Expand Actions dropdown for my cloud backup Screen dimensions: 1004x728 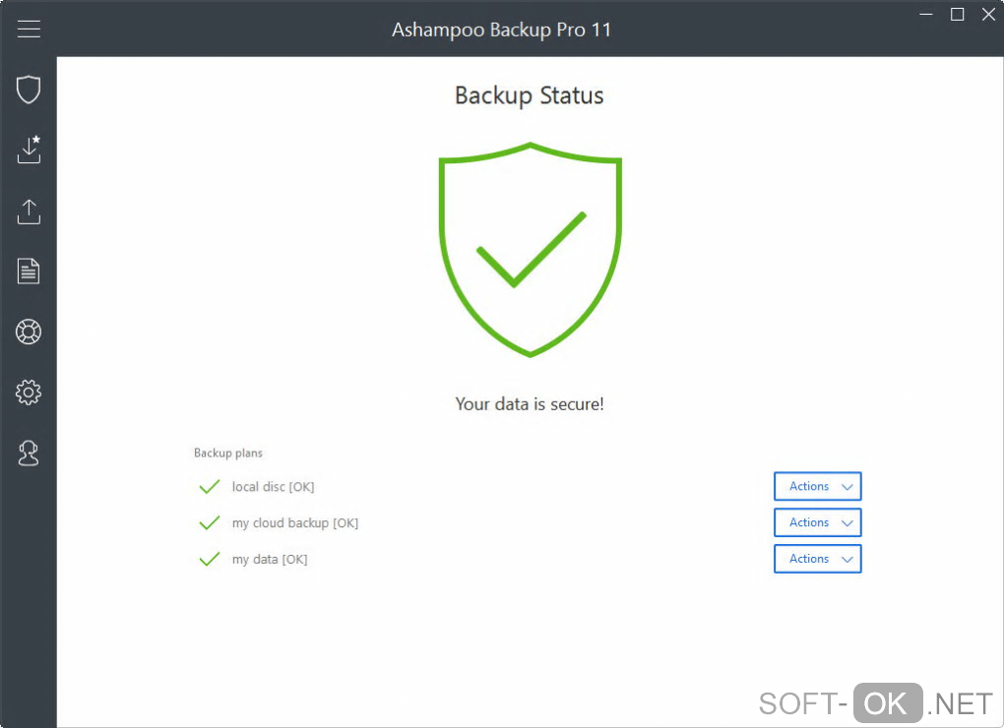pos(817,522)
